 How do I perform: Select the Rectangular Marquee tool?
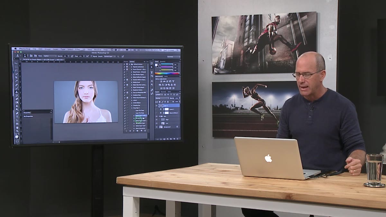pos(16,67)
